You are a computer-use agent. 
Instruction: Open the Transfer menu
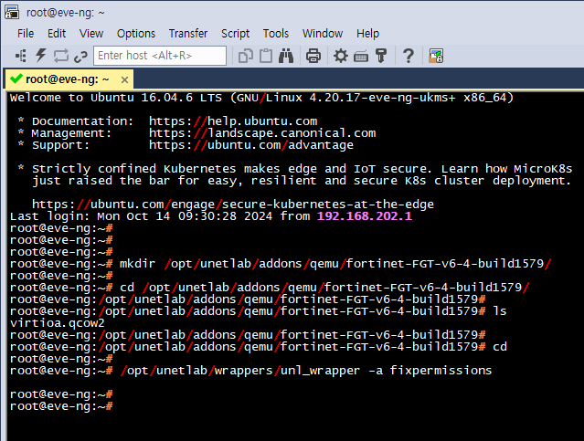pos(188,34)
